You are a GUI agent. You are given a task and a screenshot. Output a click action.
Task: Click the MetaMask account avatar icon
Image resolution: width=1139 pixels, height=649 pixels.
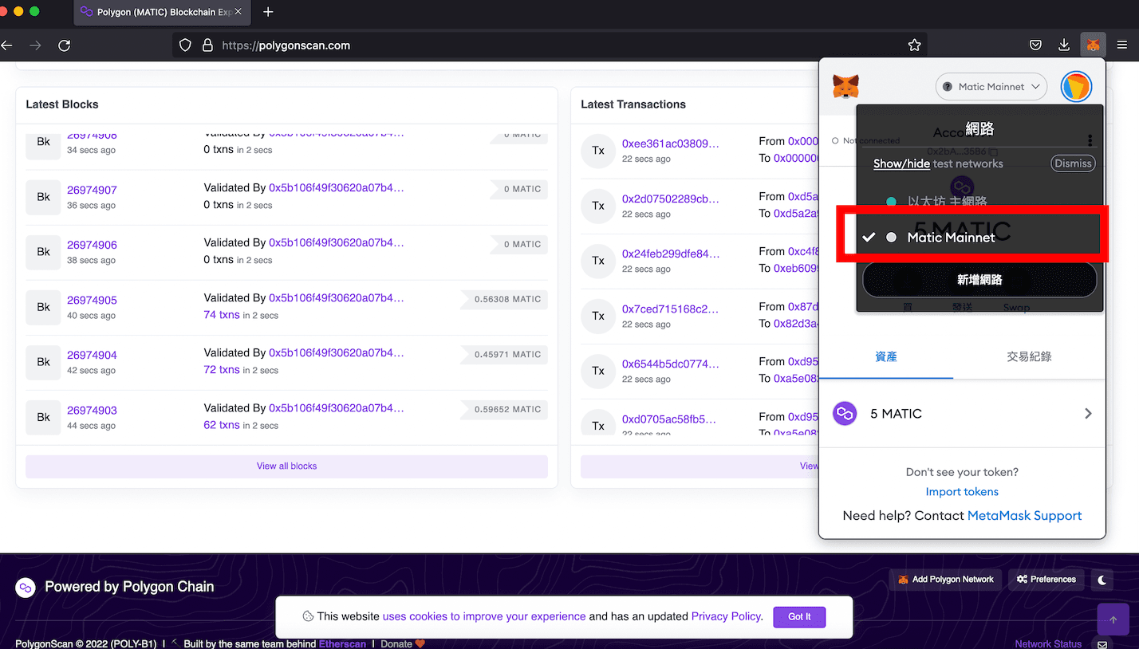(x=1076, y=86)
